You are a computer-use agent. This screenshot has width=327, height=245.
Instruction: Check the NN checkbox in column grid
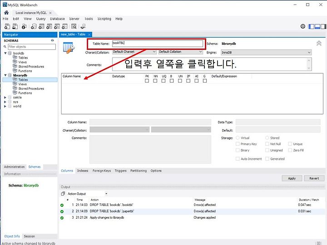pos(155,81)
